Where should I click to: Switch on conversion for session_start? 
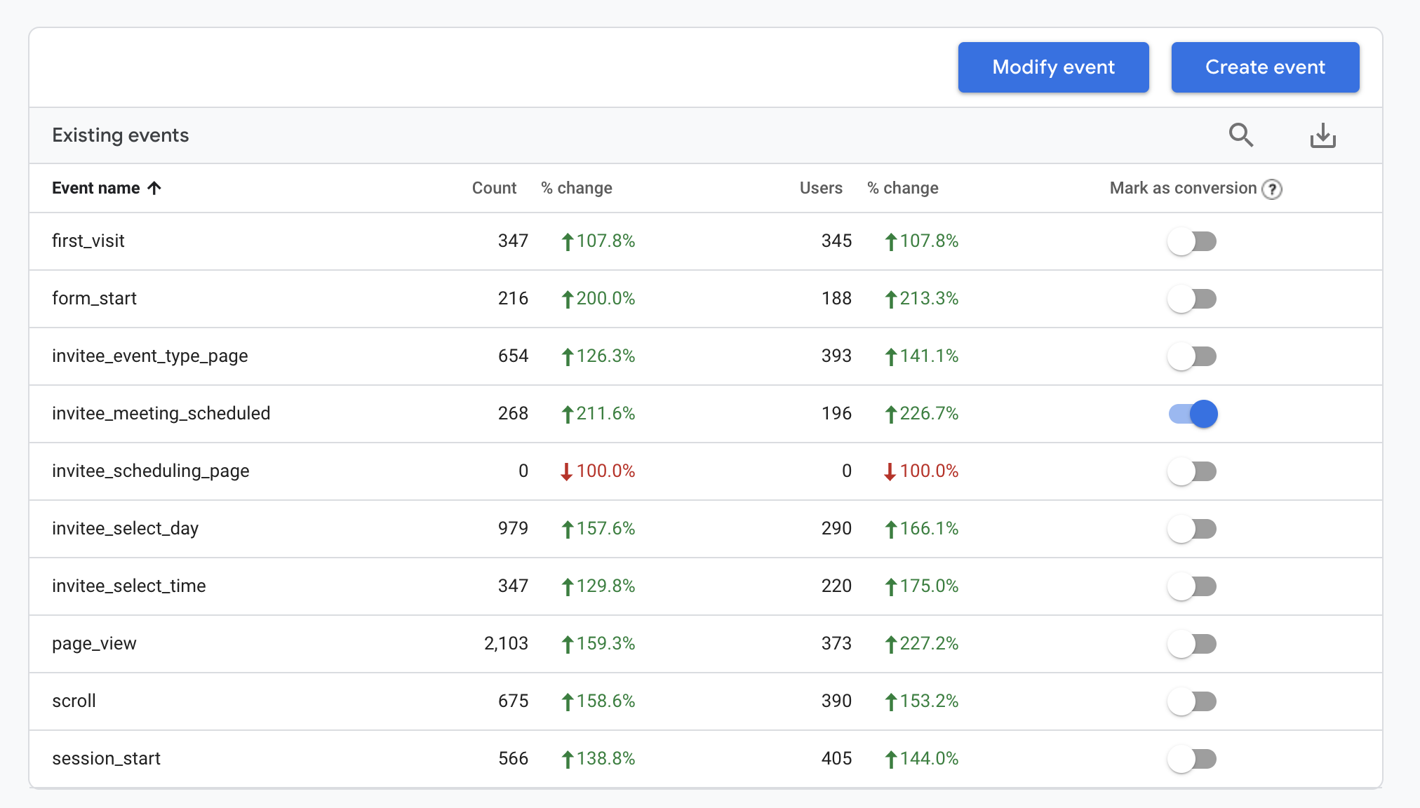coord(1192,759)
